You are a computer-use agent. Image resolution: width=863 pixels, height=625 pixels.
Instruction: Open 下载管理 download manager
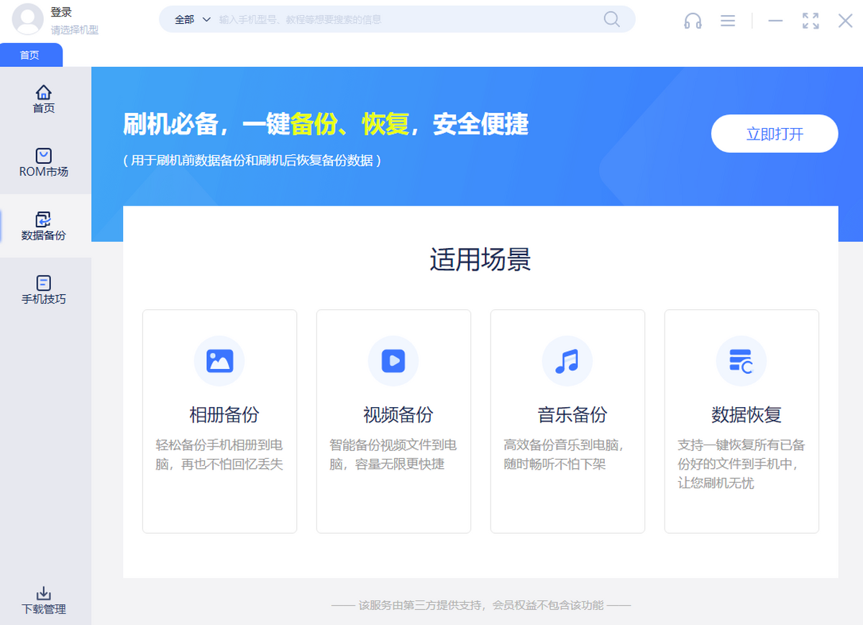[x=44, y=600]
